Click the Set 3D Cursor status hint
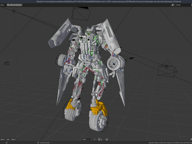The width and height of the screenshot is (192, 144). pyautogui.click(x=45, y=143)
